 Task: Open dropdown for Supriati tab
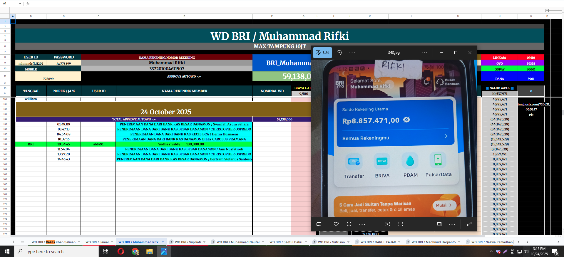204,242
